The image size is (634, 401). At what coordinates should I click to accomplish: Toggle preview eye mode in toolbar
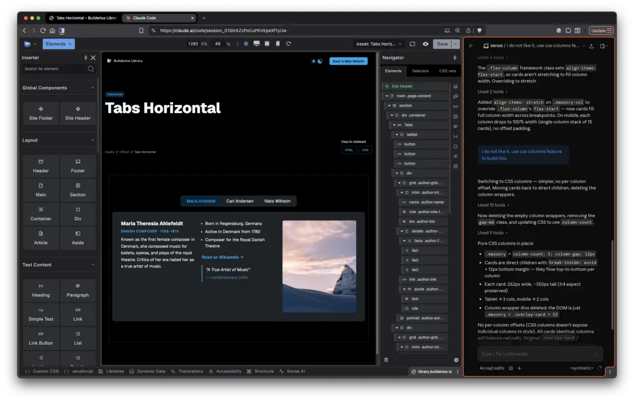(426, 44)
